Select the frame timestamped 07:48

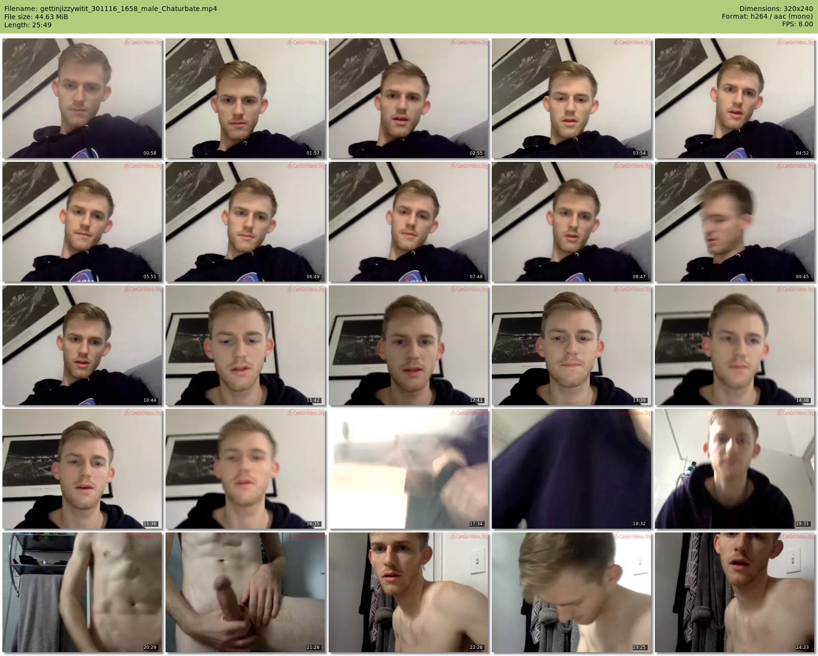409,222
